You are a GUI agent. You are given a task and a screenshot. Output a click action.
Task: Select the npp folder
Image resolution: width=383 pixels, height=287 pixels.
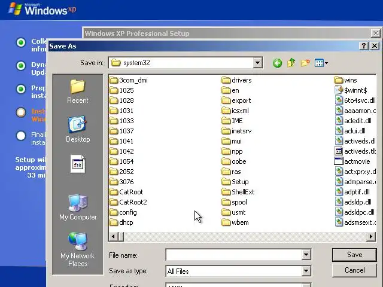pyautogui.click(x=232, y=151)
